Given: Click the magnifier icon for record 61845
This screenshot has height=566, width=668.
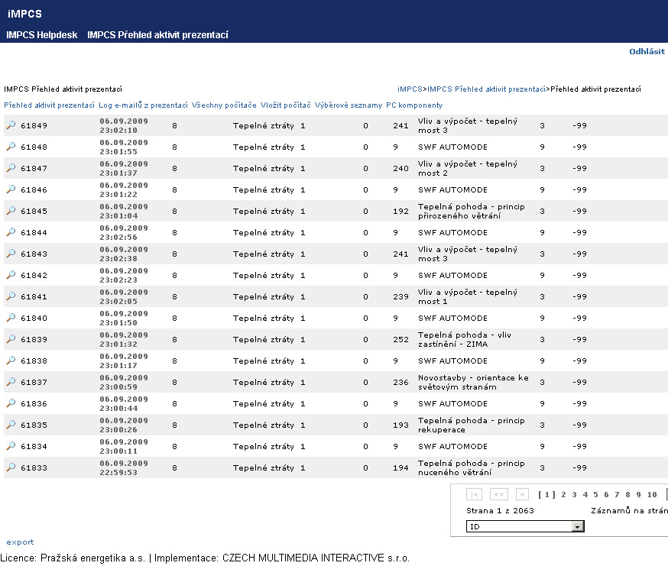Looking at the screenshot, I should pos(11,211).
